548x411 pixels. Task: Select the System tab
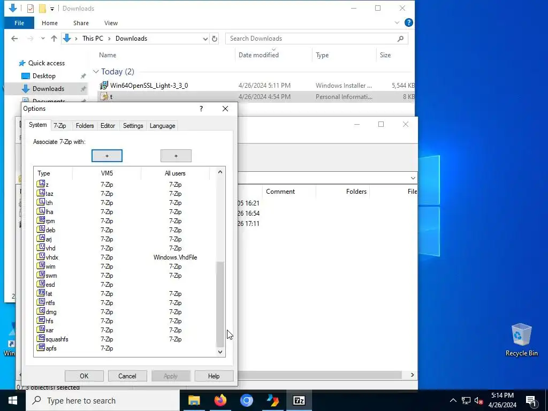38,125
